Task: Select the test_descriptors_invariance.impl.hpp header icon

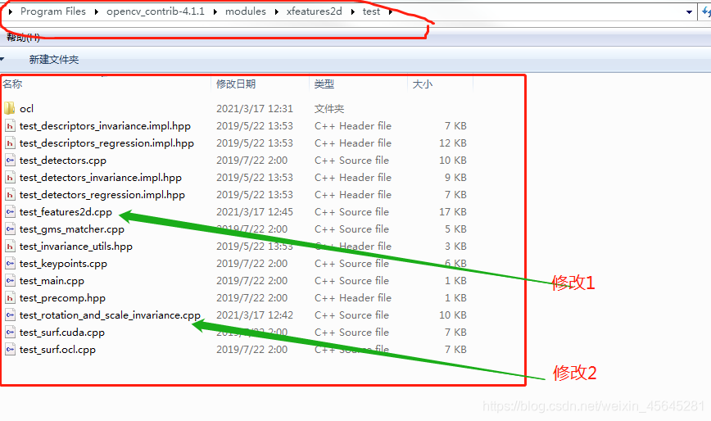Action: [10, 125]
